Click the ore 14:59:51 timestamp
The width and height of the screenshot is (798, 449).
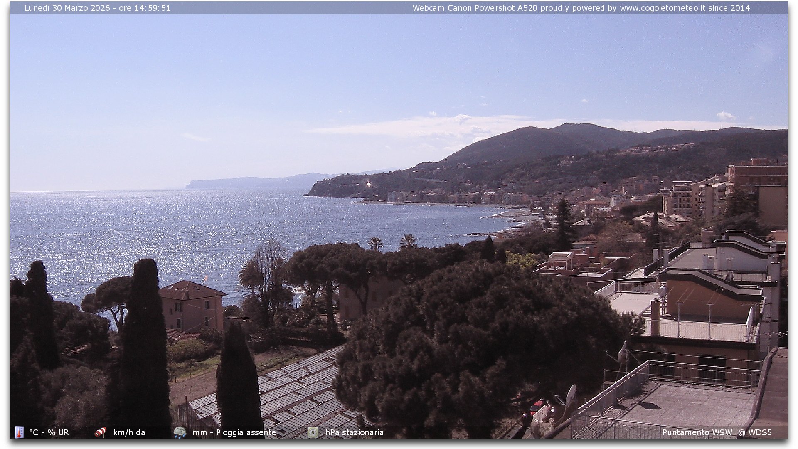point(145,8)
